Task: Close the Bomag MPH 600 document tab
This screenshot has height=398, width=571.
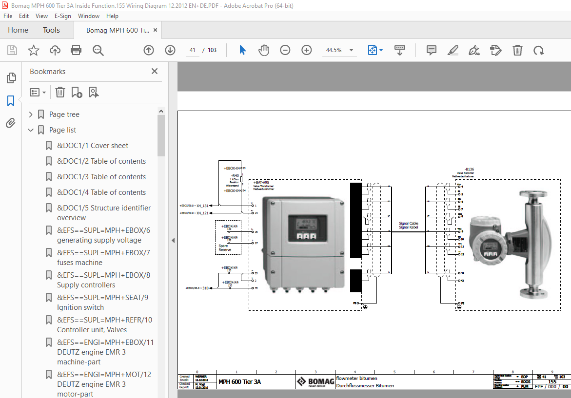Action: pyautogui.click(x=155, y=30)
